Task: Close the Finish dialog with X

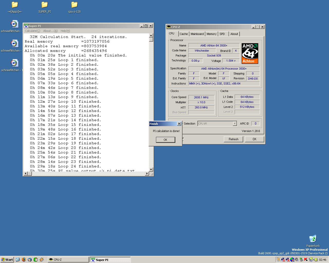Action: pos(179,124)
